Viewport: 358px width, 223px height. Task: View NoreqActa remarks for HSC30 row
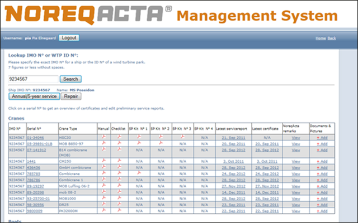(x=296, y=138)
